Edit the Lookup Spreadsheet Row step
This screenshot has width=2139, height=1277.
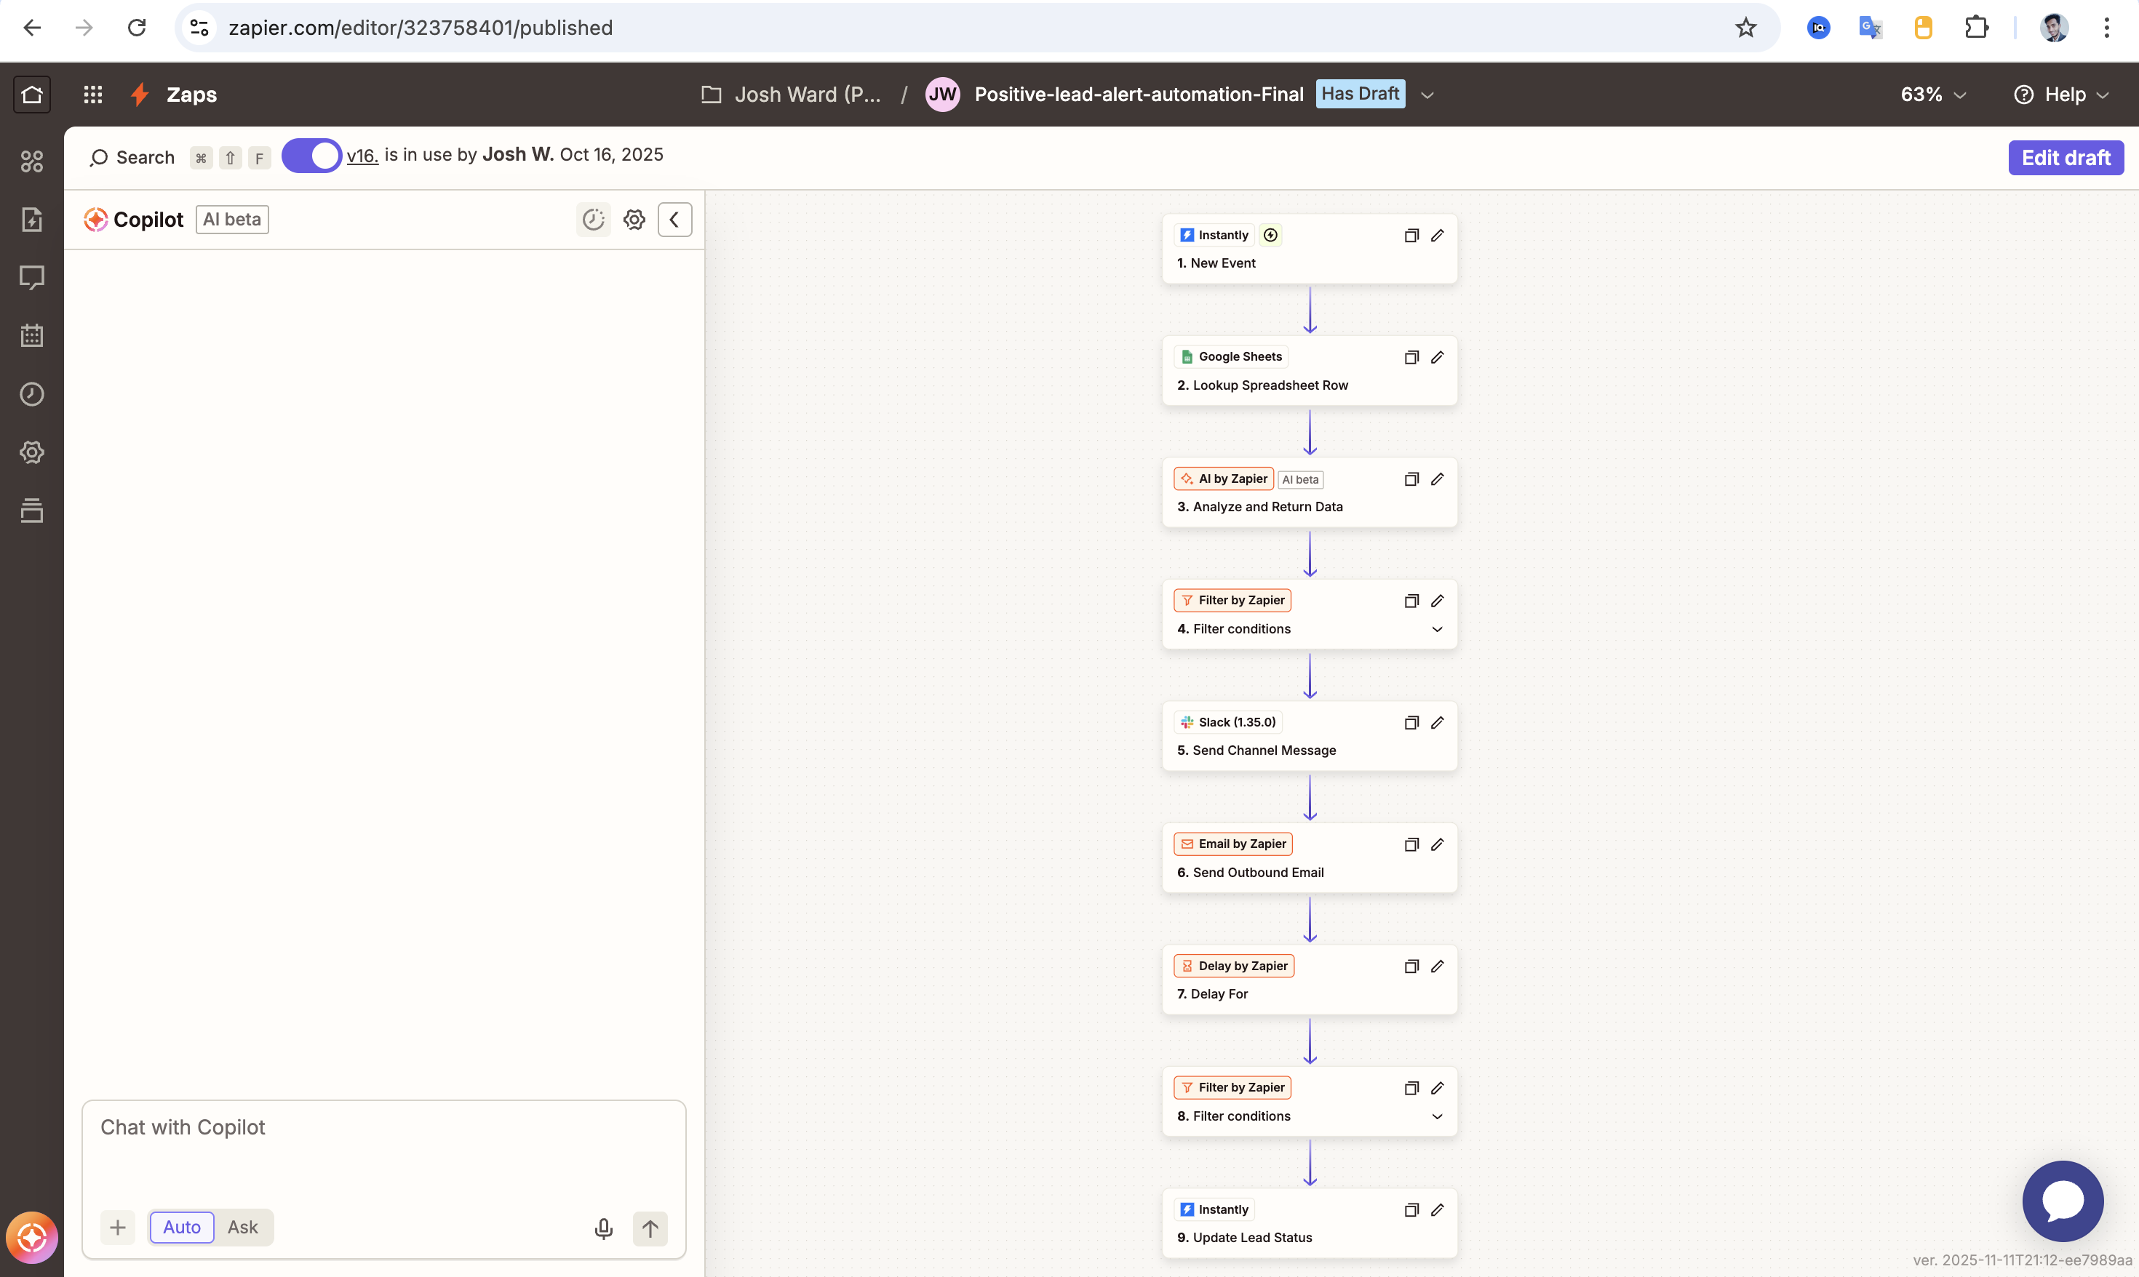(1438, 357)
